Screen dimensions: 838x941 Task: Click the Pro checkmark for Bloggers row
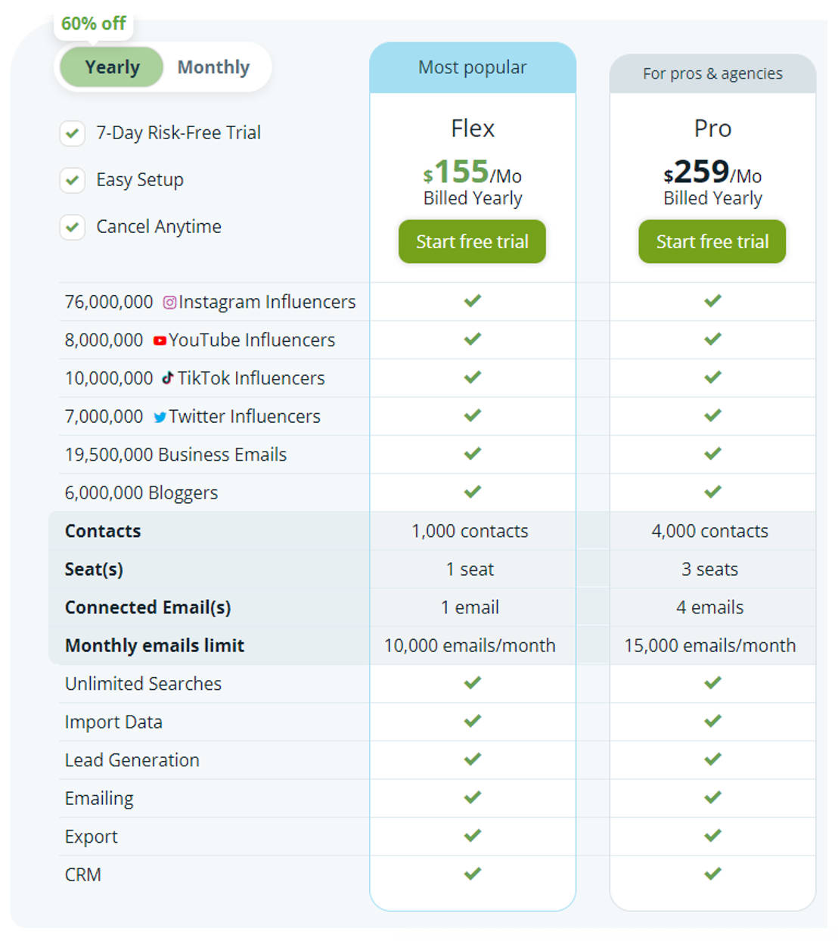(x=712, y=492)
